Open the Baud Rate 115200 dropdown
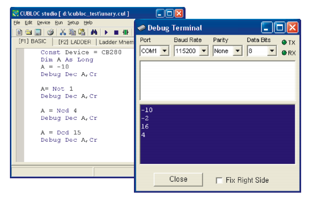The height and width of the screenshot is (208, 317). (x=203, y=51)
